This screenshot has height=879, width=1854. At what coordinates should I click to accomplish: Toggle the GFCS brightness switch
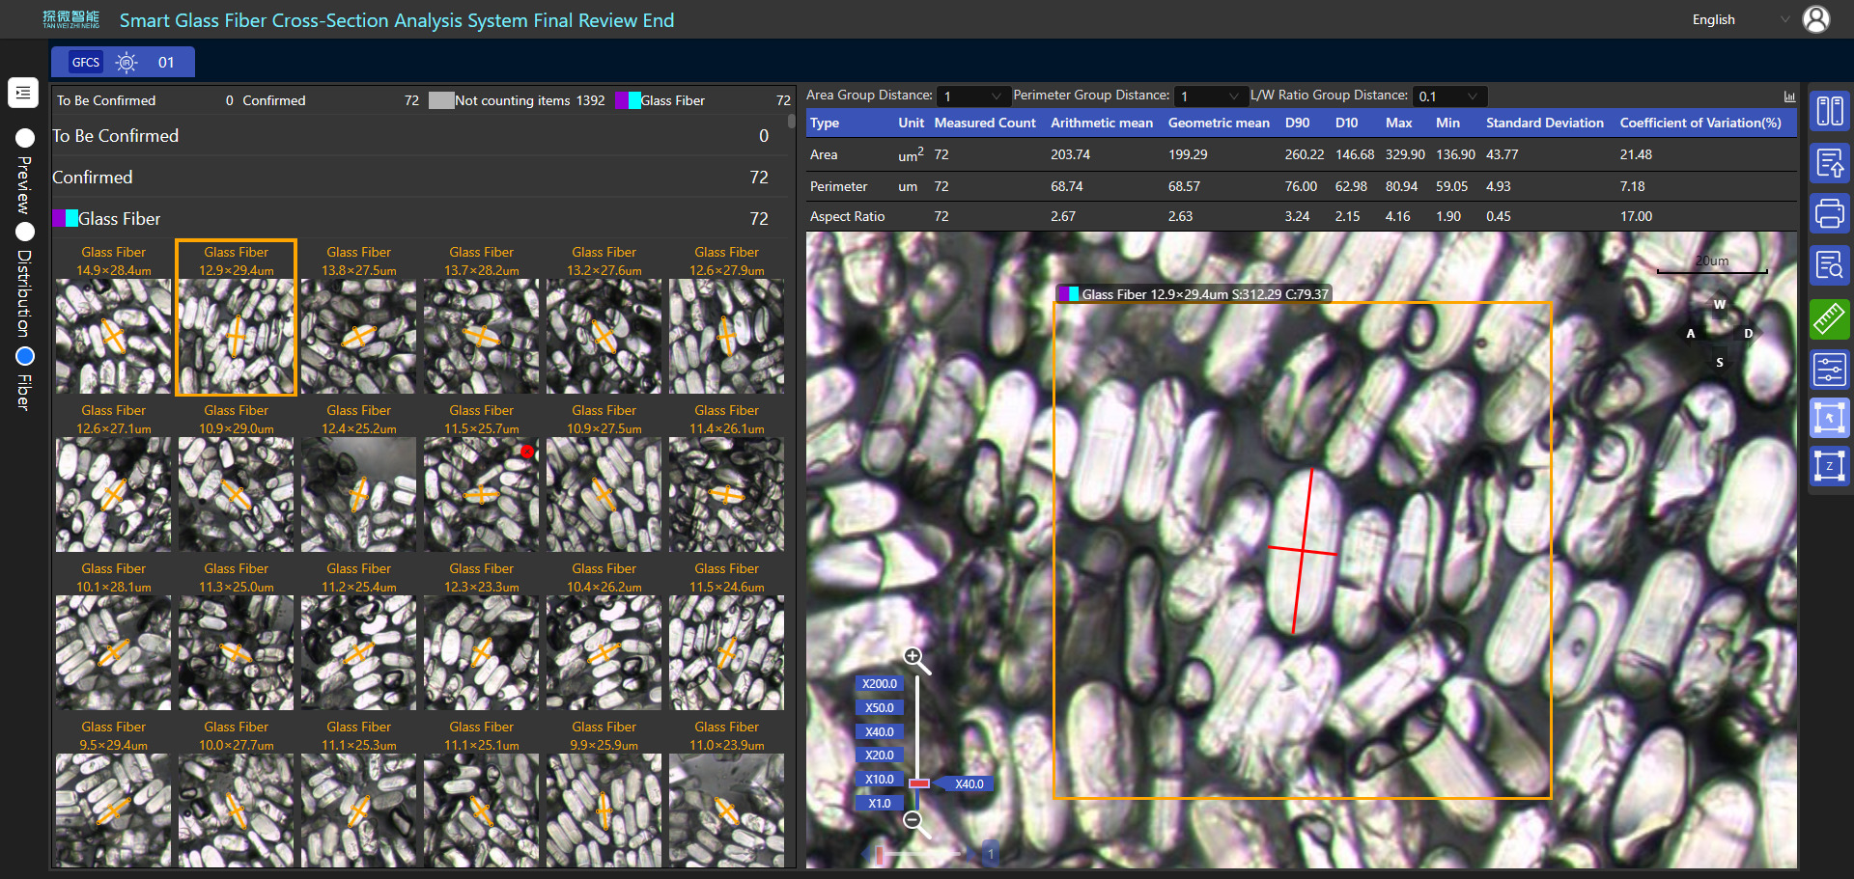126,62
